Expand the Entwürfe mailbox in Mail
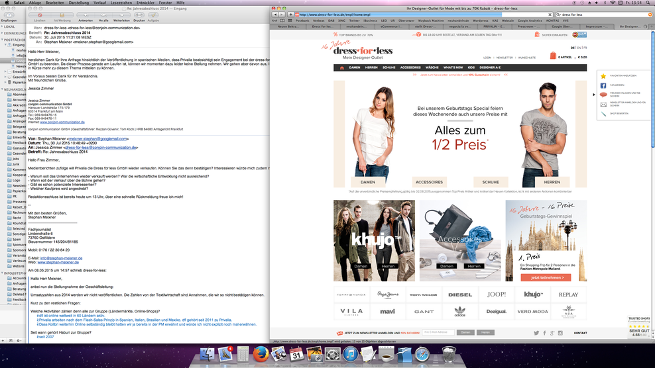This screenshot has height=368, width=655. coord(5,71)
